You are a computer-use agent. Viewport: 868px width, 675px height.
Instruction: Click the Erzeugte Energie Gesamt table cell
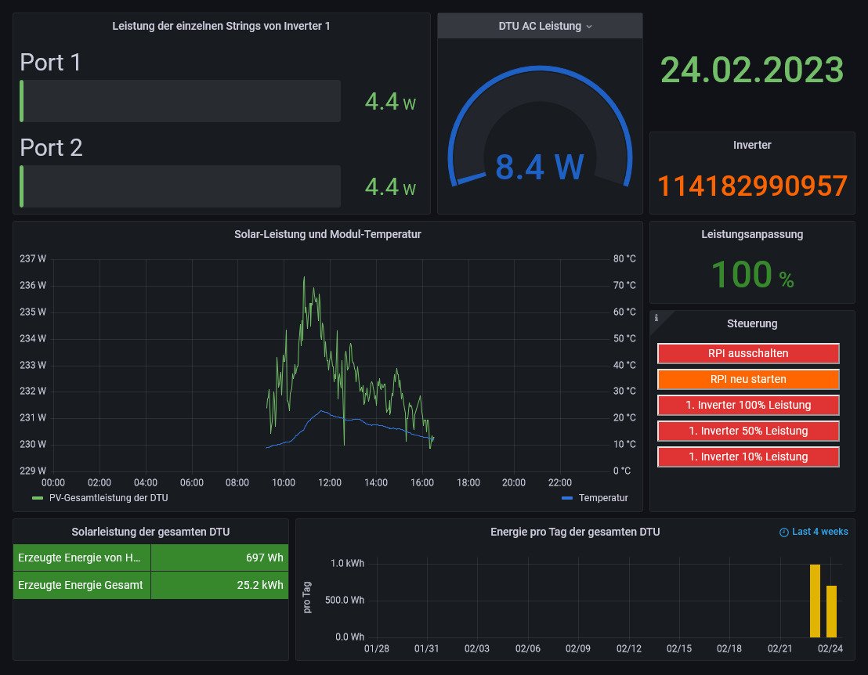click(x=81, y=585)
